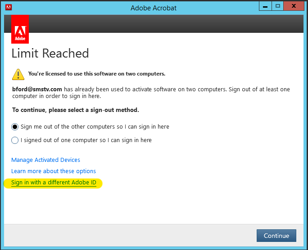Open Manage Activated Devices link
This screenshot has width=308, height=250.
pyautogui.click(x=46, y=160)
